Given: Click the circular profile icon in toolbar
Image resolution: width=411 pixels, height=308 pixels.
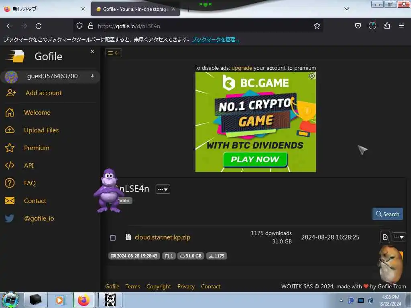Looking at the screenshot, I should pyautogui.click(x=372, y=26).
